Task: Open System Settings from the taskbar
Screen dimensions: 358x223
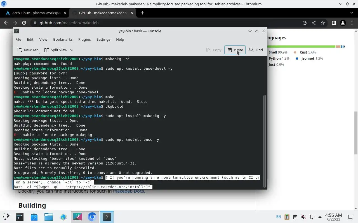Action: coord(20,217)
